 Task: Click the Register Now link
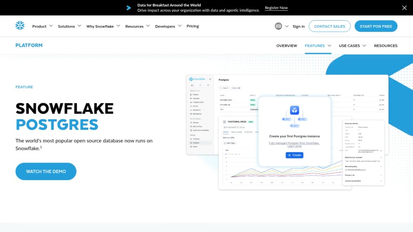276,8
